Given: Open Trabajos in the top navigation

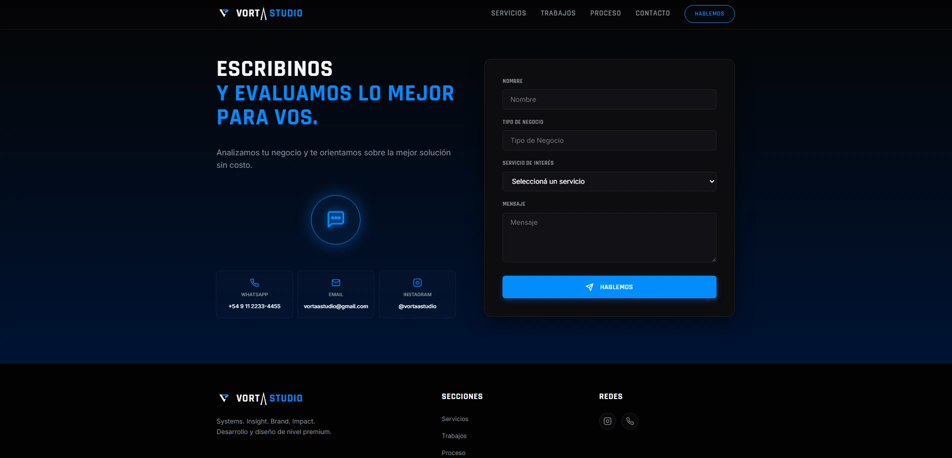Looking at the screenshot, I should (x=558, y=13).
